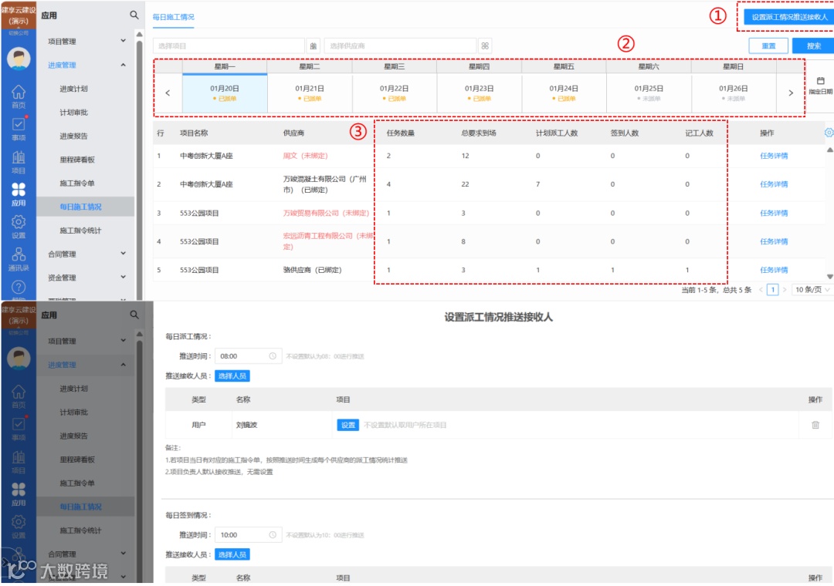Click 搜索 search button
This screenshot has width=834, height=586.
coord(813,46)
